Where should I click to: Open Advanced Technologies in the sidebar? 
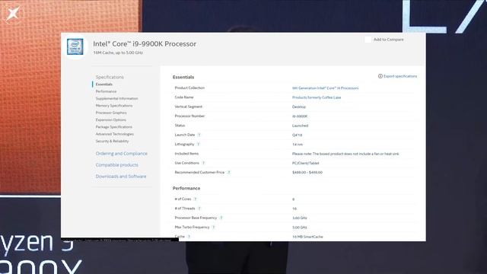pos(115,134)
